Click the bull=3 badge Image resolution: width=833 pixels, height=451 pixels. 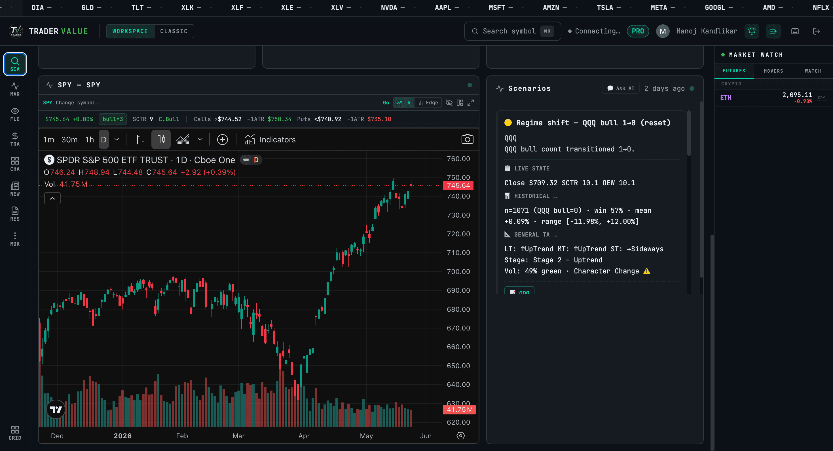pyautogui.click(x=113, y=119)
